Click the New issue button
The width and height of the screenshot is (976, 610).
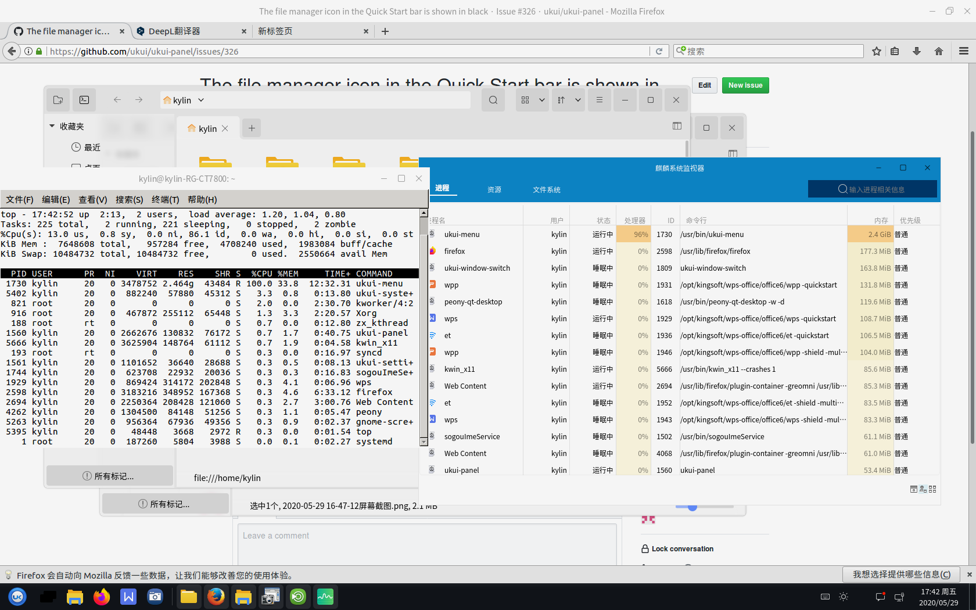pyautogui.click(x=745, y=85)
